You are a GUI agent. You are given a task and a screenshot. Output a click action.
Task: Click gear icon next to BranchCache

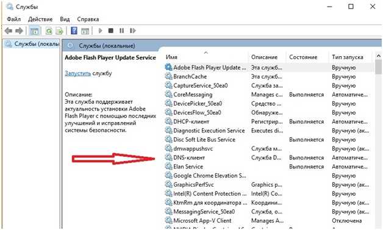[x=168, y=76]
